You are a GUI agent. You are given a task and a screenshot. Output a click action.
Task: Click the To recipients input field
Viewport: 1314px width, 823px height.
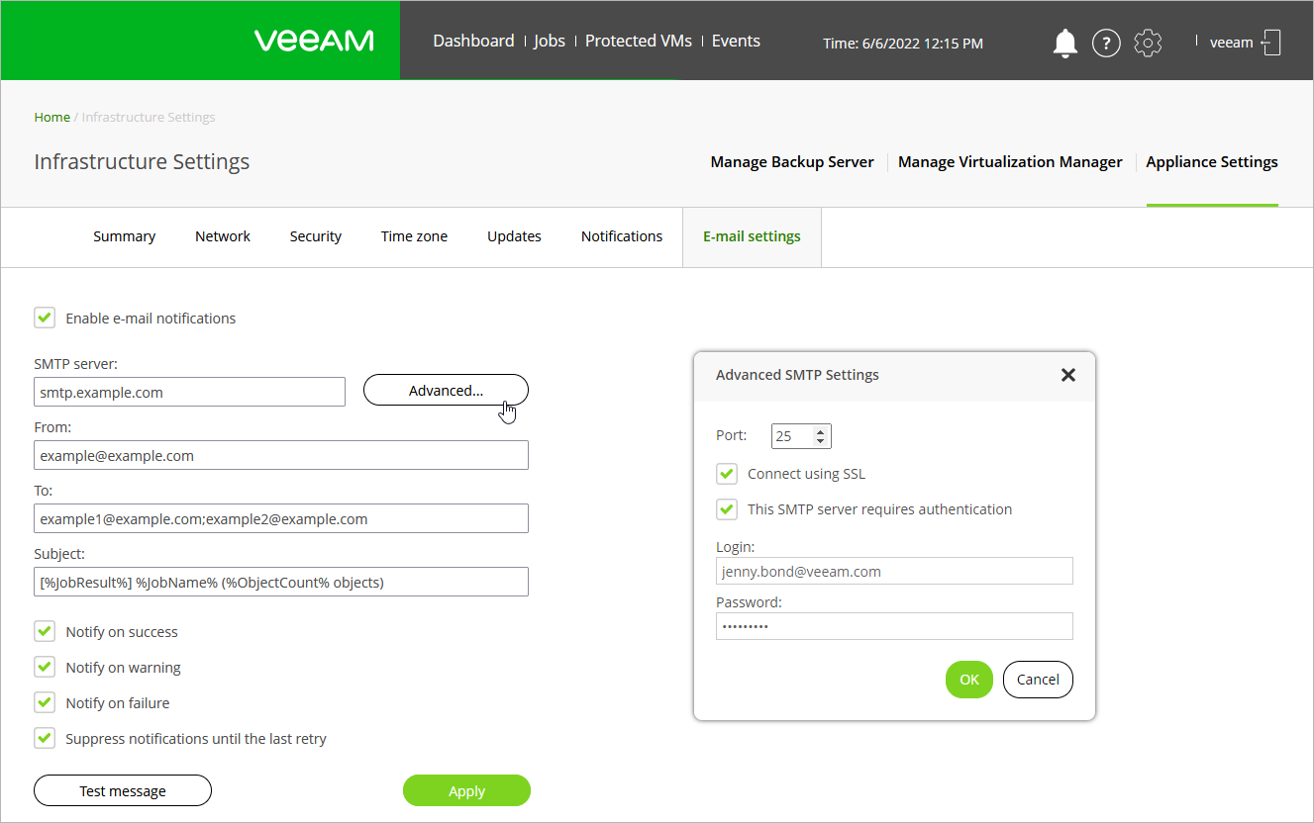(x=281, y=518)
